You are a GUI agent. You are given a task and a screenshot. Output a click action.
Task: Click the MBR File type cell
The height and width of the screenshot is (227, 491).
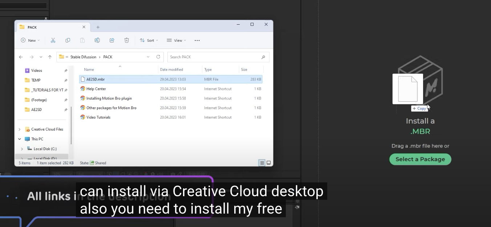[211, 79]
